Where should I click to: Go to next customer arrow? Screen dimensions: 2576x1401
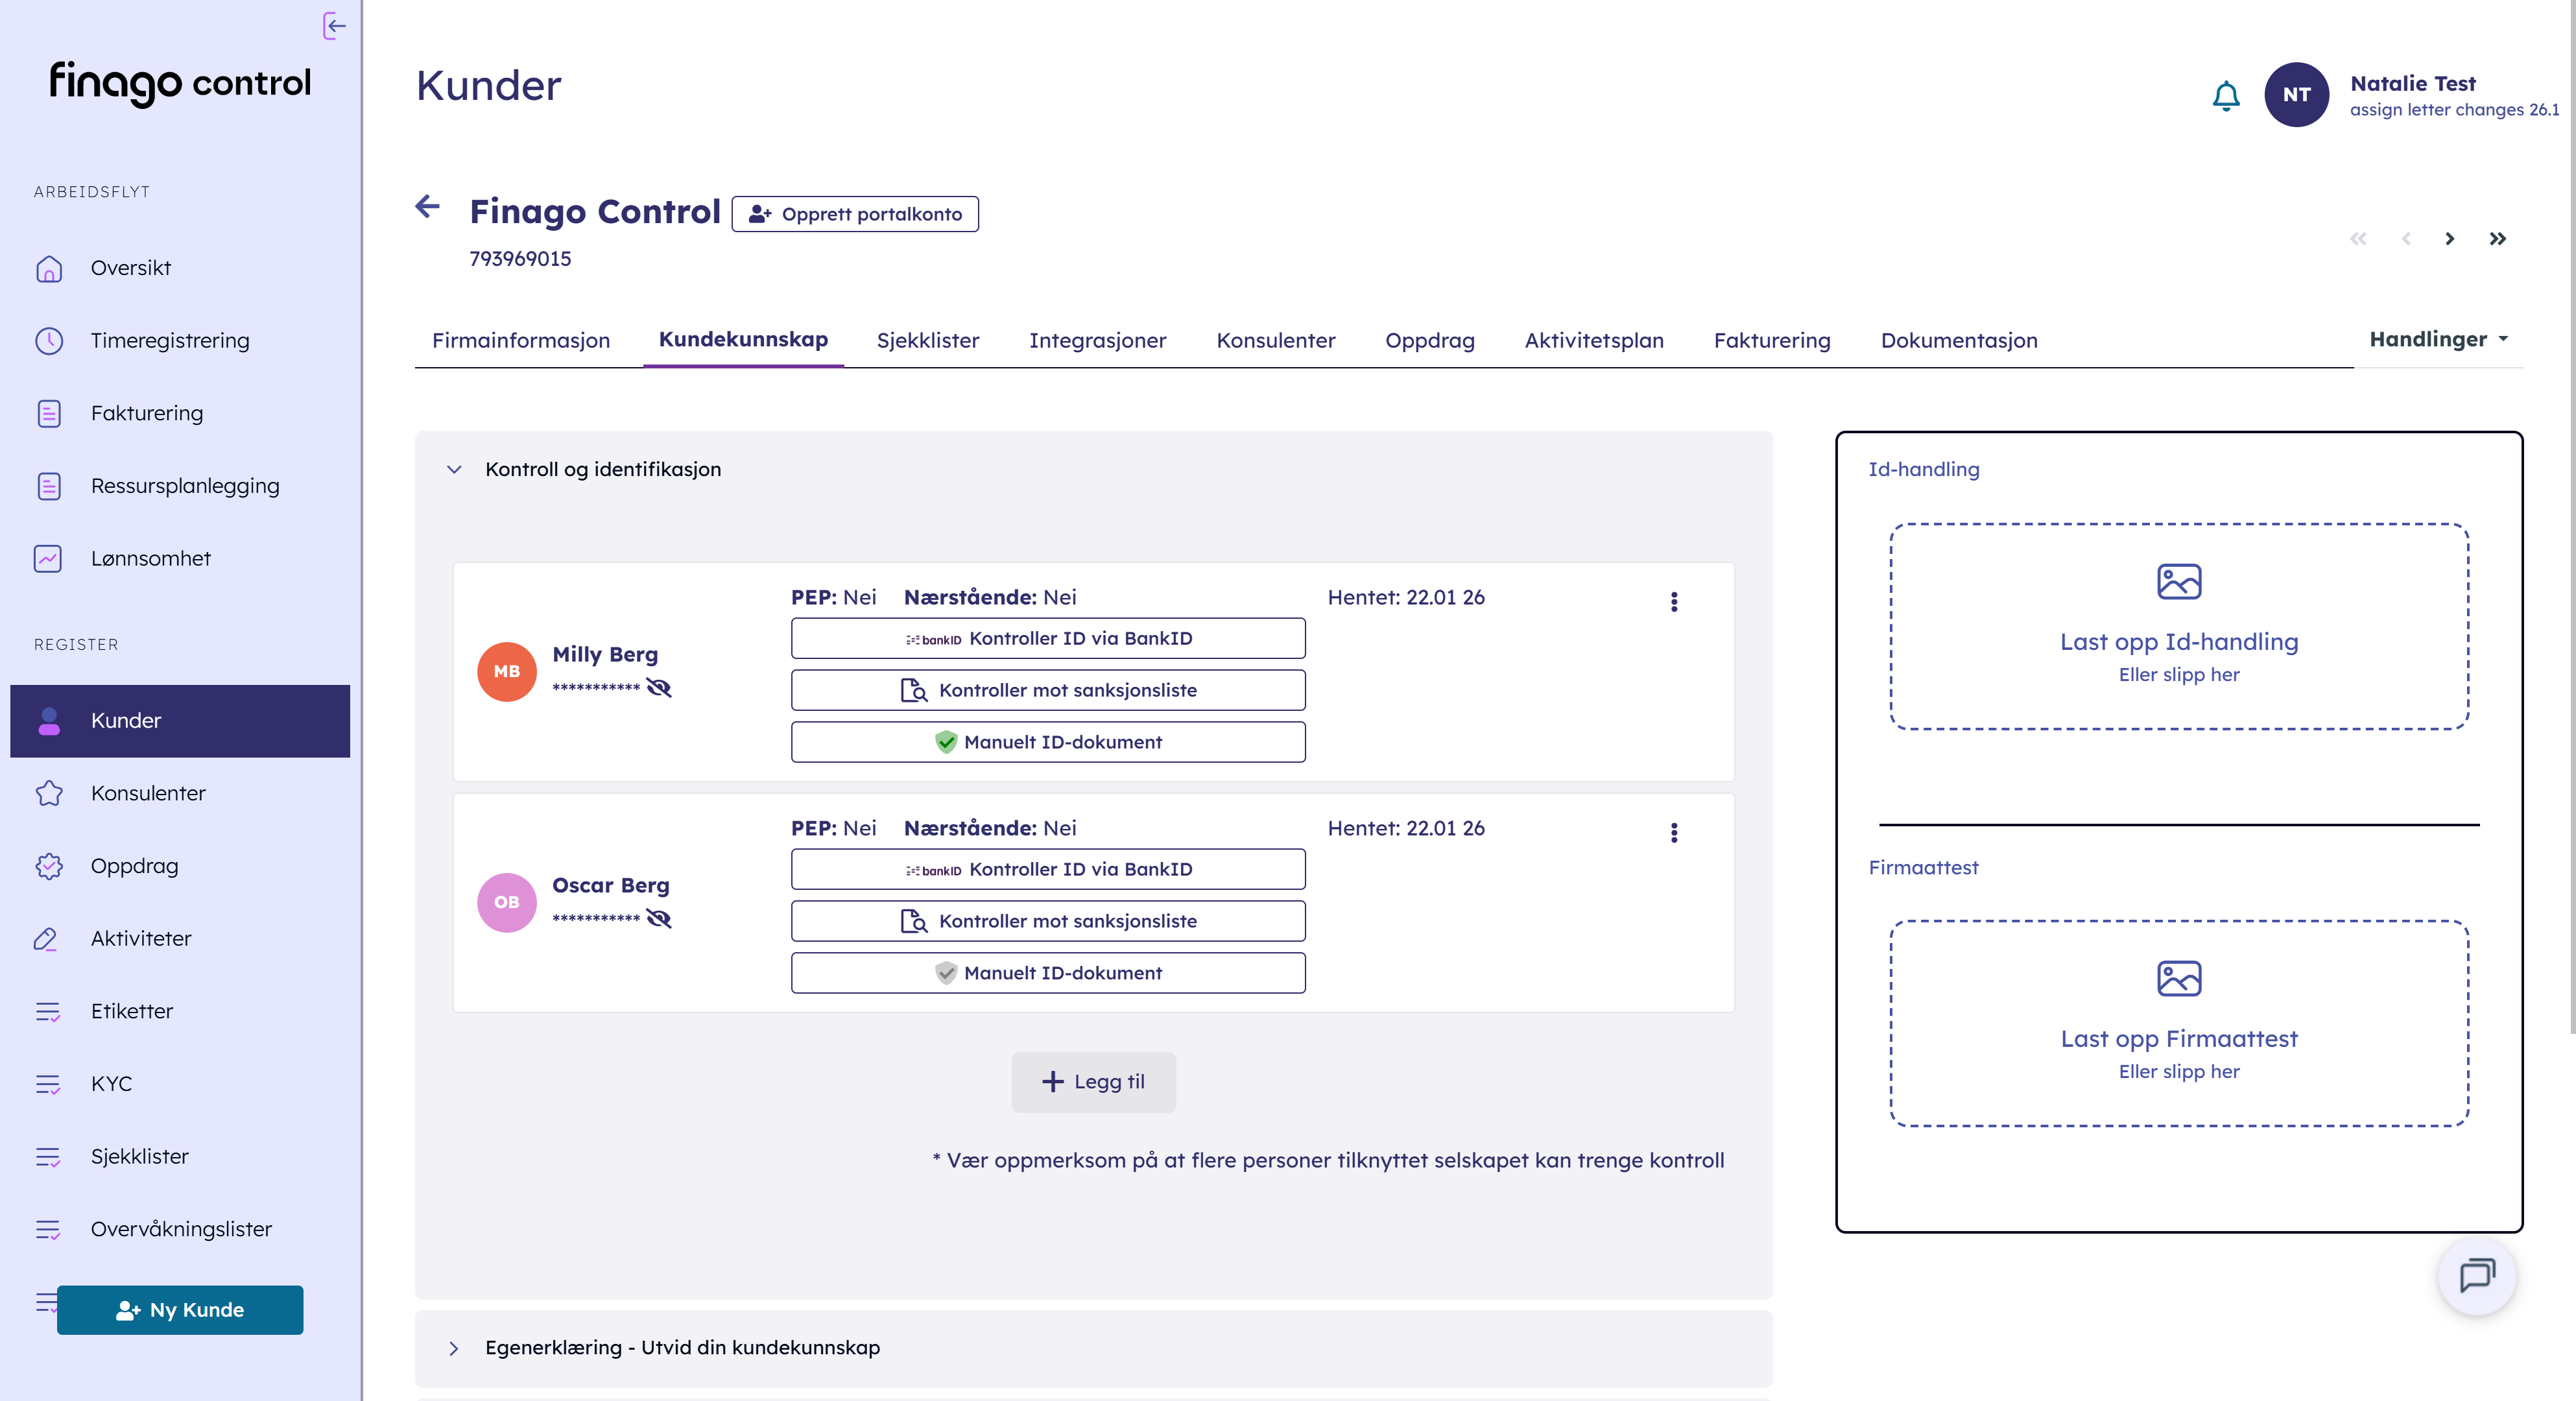pos(2449,239)
